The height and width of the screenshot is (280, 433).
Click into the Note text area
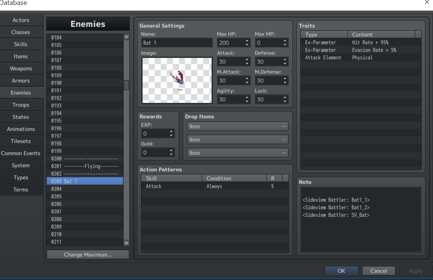361,219
